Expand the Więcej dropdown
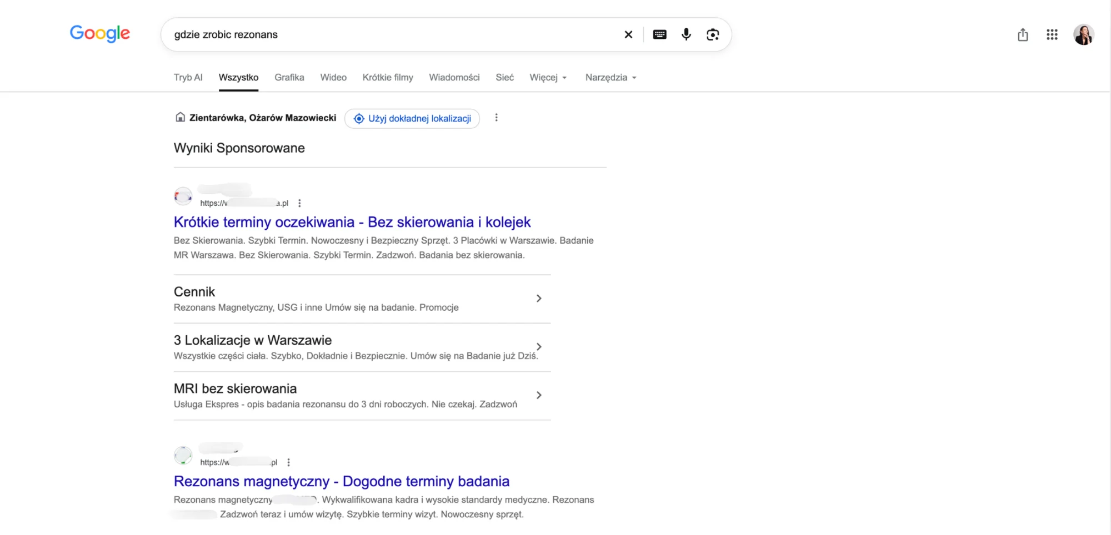1111x535 pixels. pyautogui.click(x=548, y=78)
